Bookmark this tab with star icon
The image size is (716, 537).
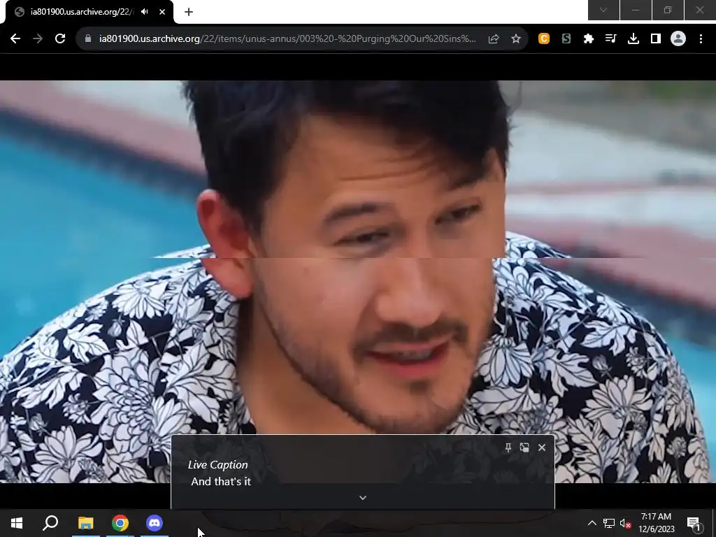(516, 39)
